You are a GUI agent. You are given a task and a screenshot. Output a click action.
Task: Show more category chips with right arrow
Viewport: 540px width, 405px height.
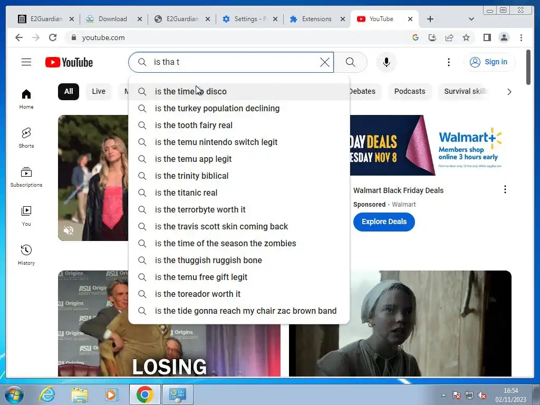(509, 92)
